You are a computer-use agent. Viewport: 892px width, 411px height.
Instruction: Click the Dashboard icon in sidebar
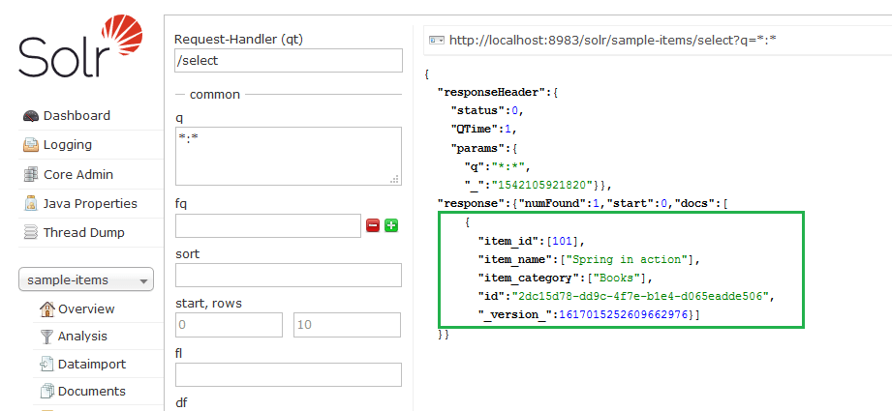pos(30,116)
